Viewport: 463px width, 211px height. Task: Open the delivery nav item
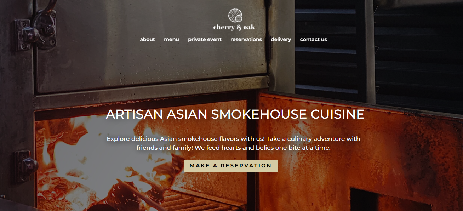(281, 39)
